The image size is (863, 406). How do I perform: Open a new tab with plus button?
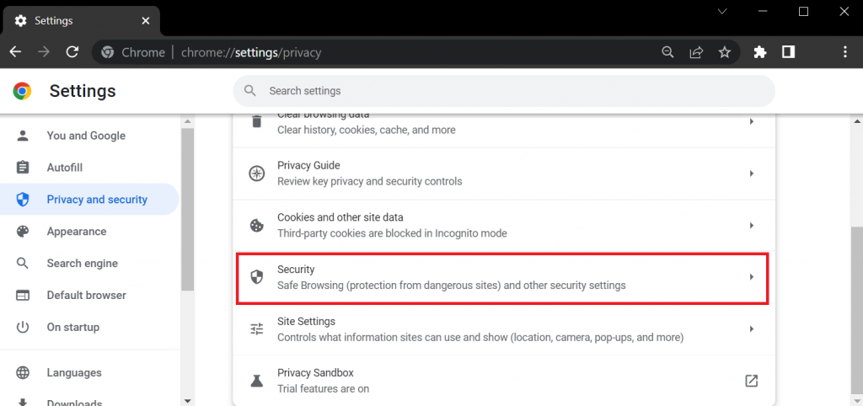tap(180, 20)
